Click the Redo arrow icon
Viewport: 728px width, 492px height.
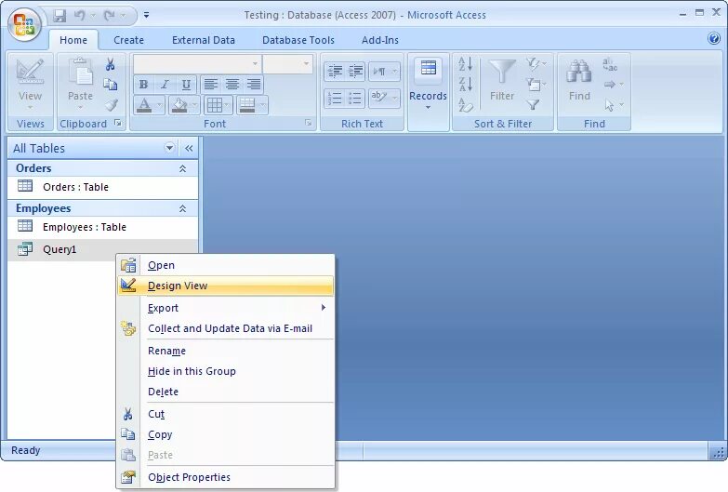point(110,16)
